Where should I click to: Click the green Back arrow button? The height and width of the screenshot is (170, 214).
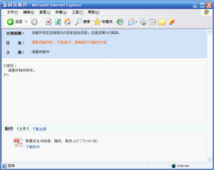pyautogui.click(x=10, y=22)
